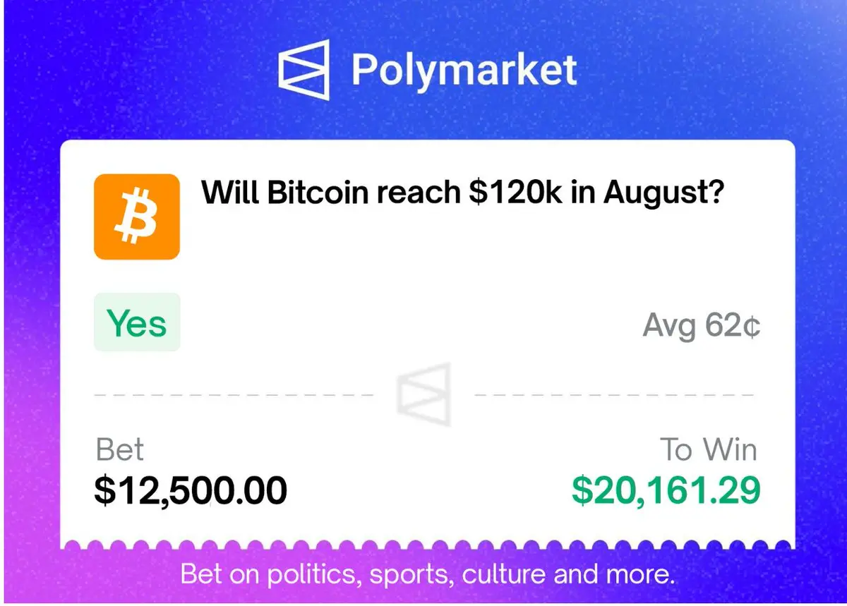
Task: Click the $12,500.00 bet amount
Action: click(191, 490)
